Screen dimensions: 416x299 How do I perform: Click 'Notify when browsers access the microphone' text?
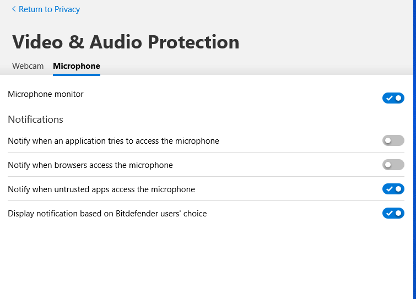point(90,165)
